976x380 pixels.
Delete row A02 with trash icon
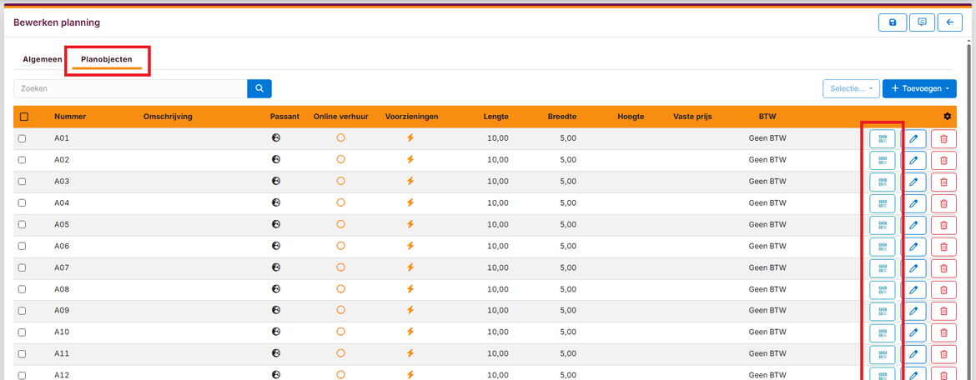943,161
